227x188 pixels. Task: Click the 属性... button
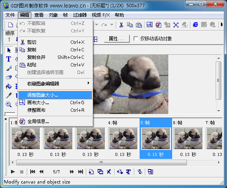(117, 39)
